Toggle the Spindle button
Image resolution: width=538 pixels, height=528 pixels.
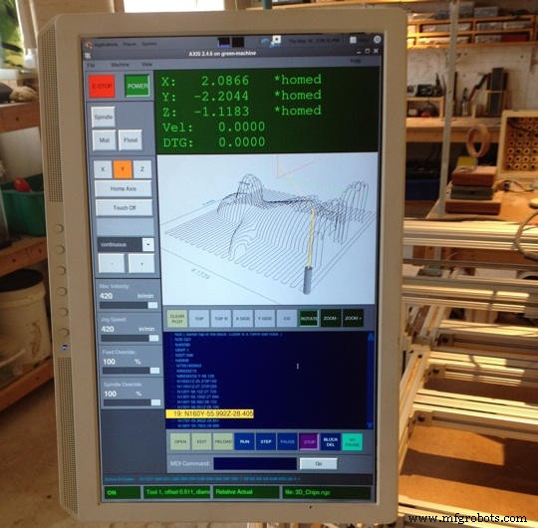[x=104, y=117]
